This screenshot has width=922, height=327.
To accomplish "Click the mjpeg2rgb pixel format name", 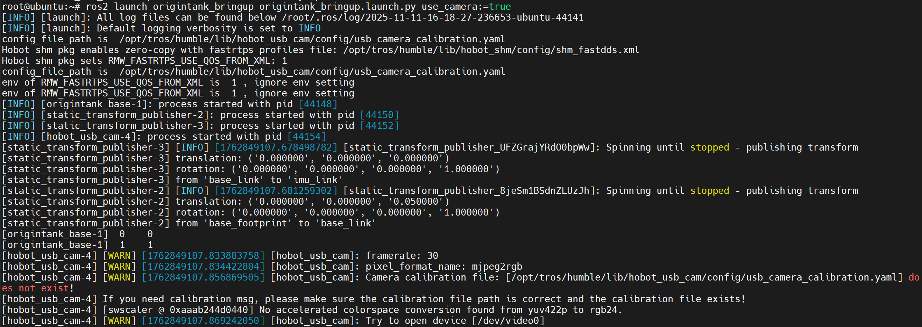I will point(497,266).
